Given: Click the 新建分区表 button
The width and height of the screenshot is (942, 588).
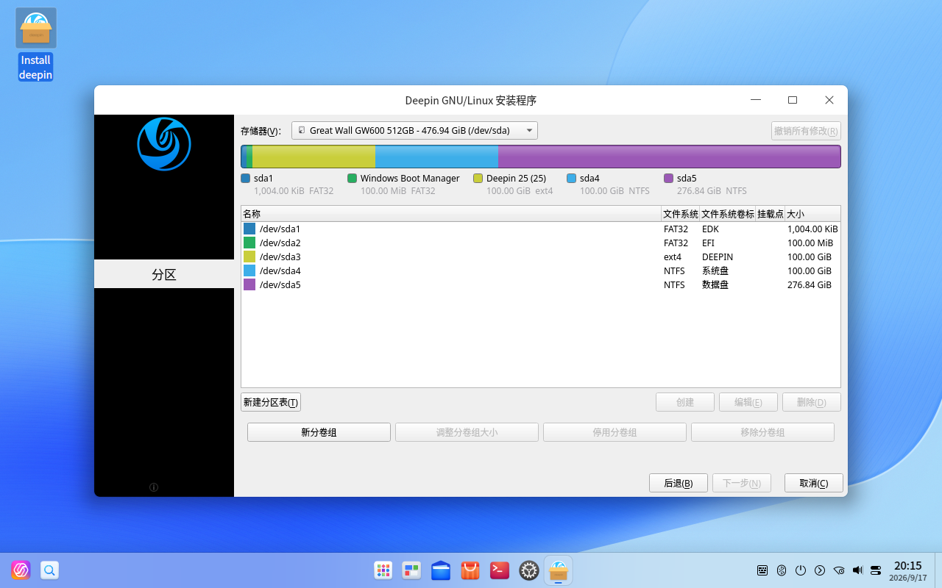Looking at the screenshot, I should pos(271,402).
